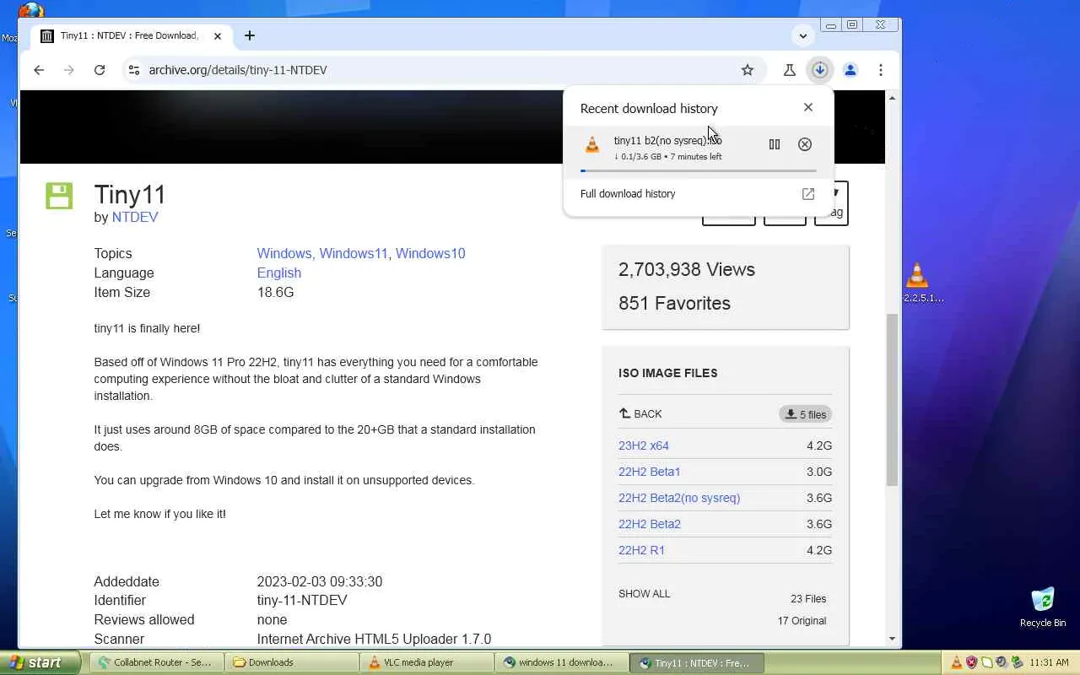This screenshot has width=1080, height=675.
Task: Open the Recycle Bin desktop icon
Action: (1043, 607)
